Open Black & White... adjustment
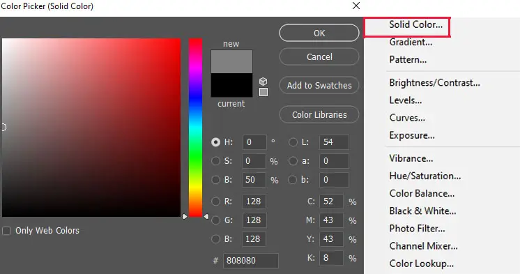520x274 pixels. [422, 211]
